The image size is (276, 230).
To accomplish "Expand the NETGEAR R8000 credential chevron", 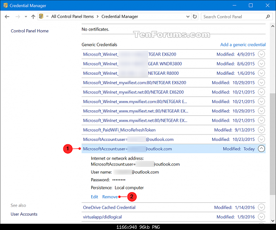I will [262, 73].
